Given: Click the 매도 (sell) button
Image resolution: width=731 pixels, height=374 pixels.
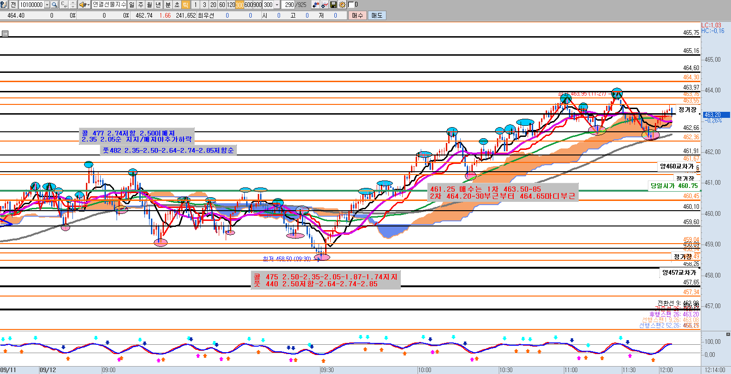Looking at the screenshot, I should [x=377, y=15].
